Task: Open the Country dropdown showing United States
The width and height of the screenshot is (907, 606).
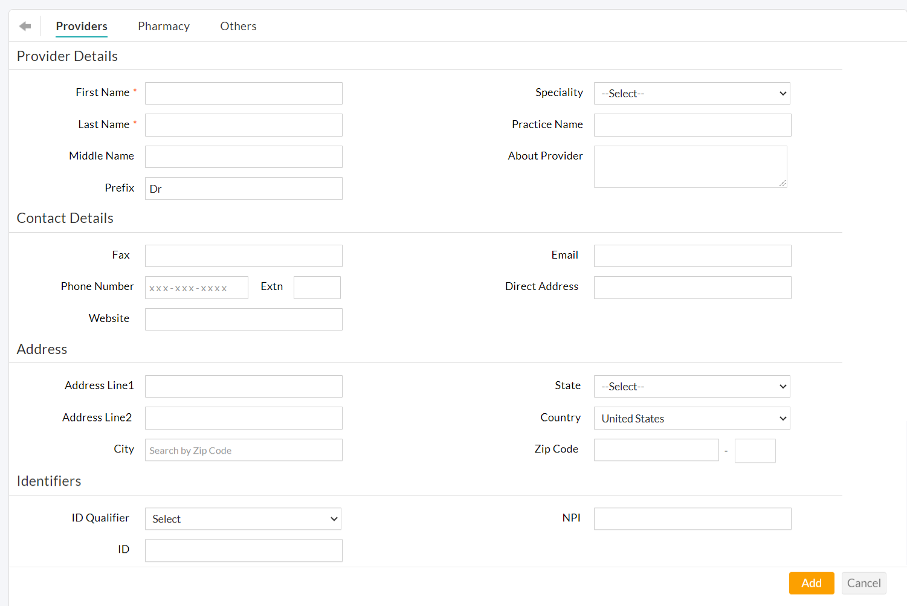Action: pos(691,418)
